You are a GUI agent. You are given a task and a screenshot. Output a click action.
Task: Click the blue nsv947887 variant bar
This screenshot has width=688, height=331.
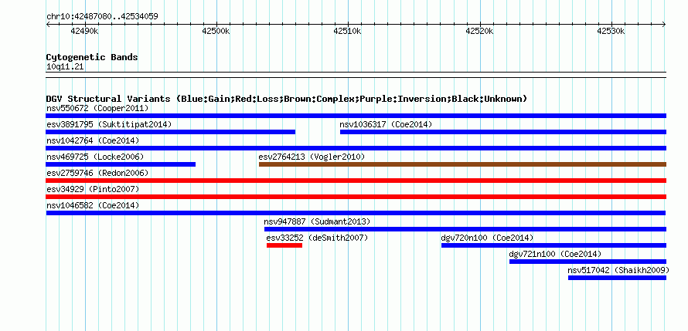click(x=465, y=229)
